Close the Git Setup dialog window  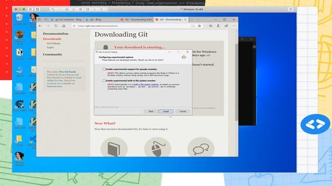[x=187, y=52]
